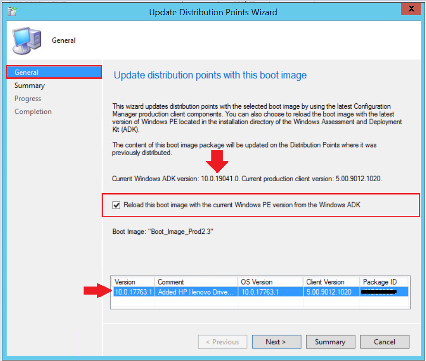This screenshot has height=361, width=426.
Task: Uncheck the Reload this boot image checkbox
Action: 116,205
